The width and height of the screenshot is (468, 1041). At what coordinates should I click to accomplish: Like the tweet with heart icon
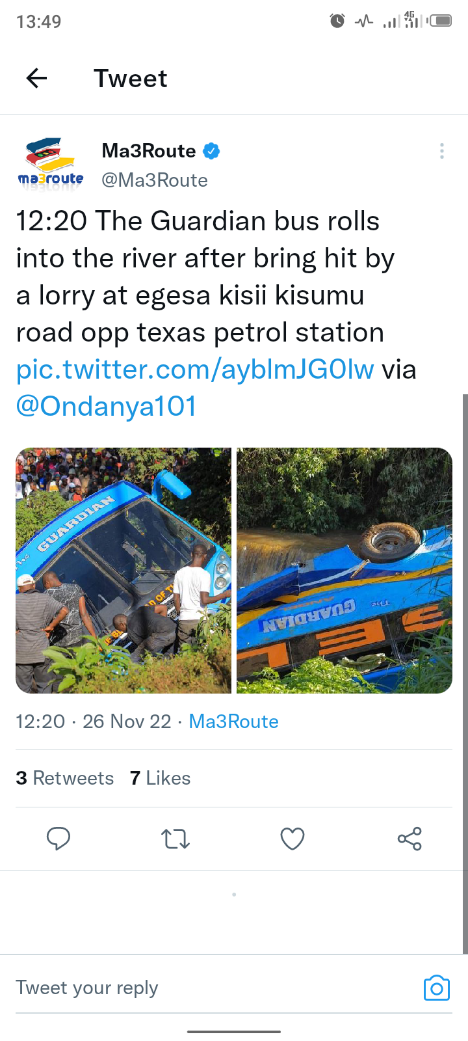292,839
